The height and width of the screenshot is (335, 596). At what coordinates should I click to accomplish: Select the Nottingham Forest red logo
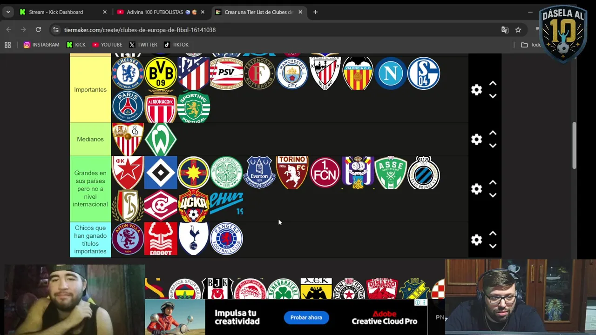tap(161, 239)
